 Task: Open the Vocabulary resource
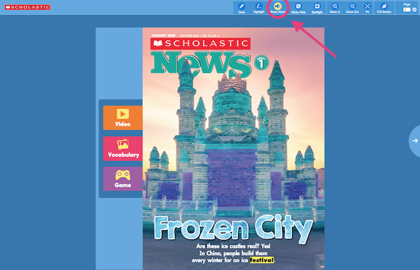(x=123, y=148)
